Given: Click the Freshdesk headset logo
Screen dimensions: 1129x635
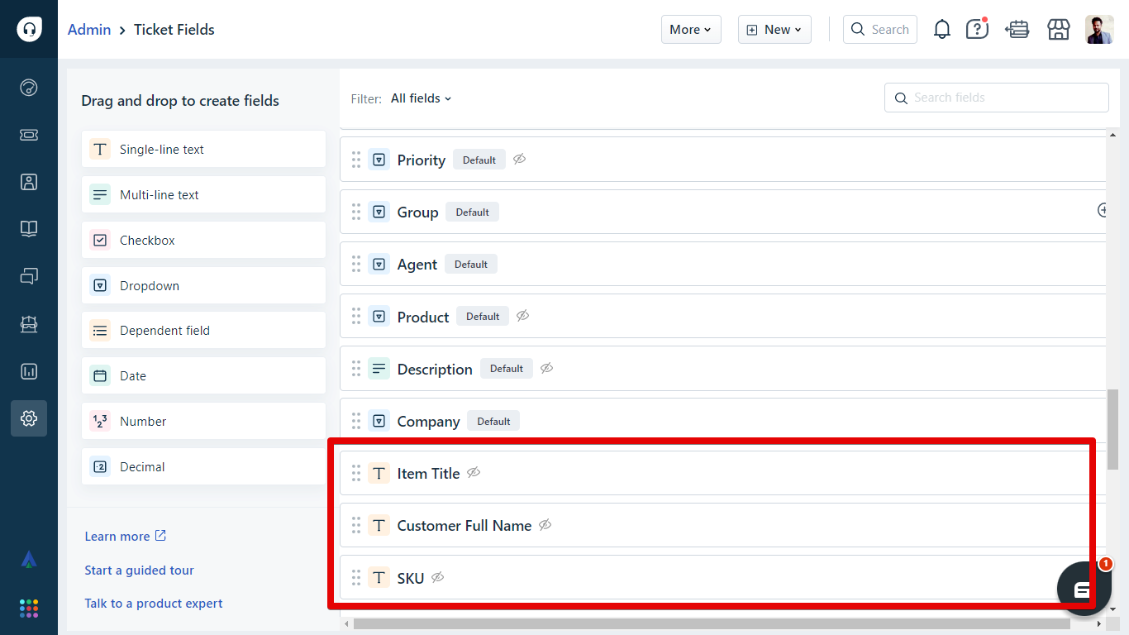Looking at the screenshot, I should 29,29.
